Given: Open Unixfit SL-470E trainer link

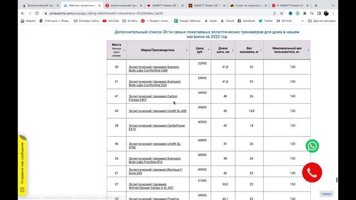Looking at the screenshot, I should pyautogui.click(x=155, y=146).
